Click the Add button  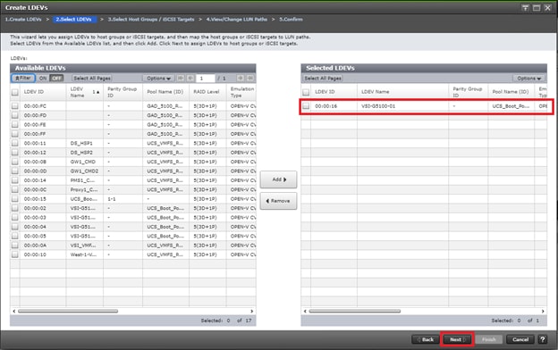(x=278, y=179)
